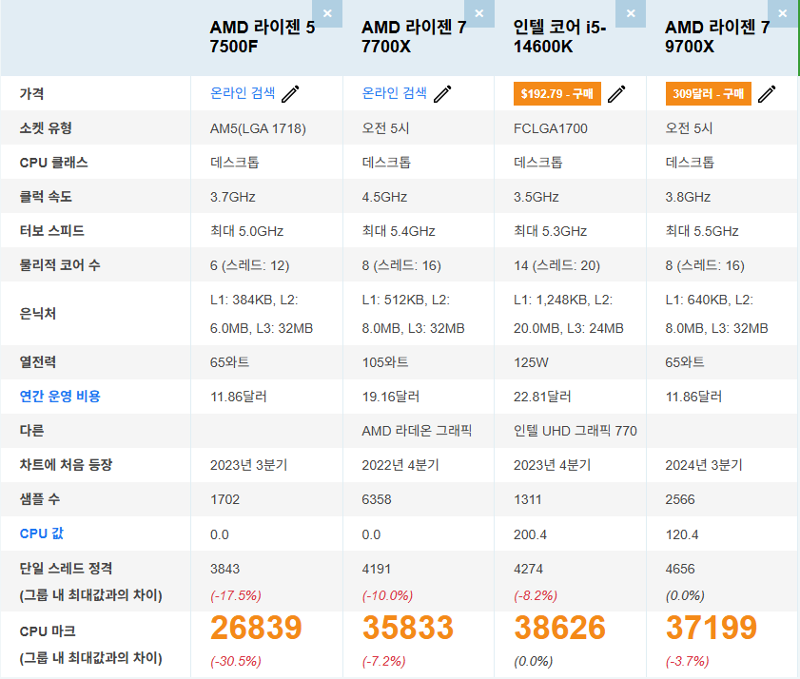Click sample count 1702
This screenshot has width=800, height=679.
[x=225, y=499]
